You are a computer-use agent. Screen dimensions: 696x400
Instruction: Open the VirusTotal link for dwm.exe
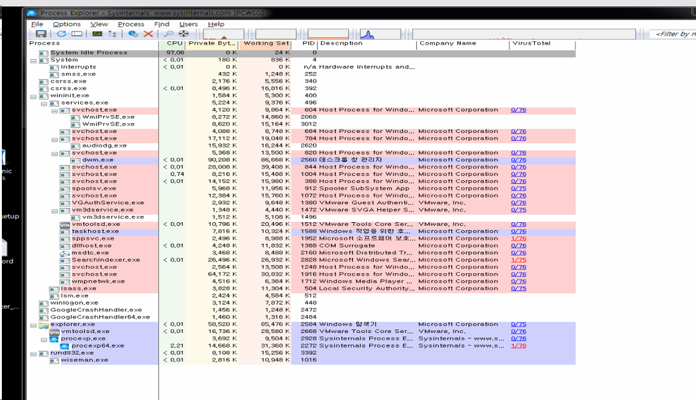pos(519,160)
